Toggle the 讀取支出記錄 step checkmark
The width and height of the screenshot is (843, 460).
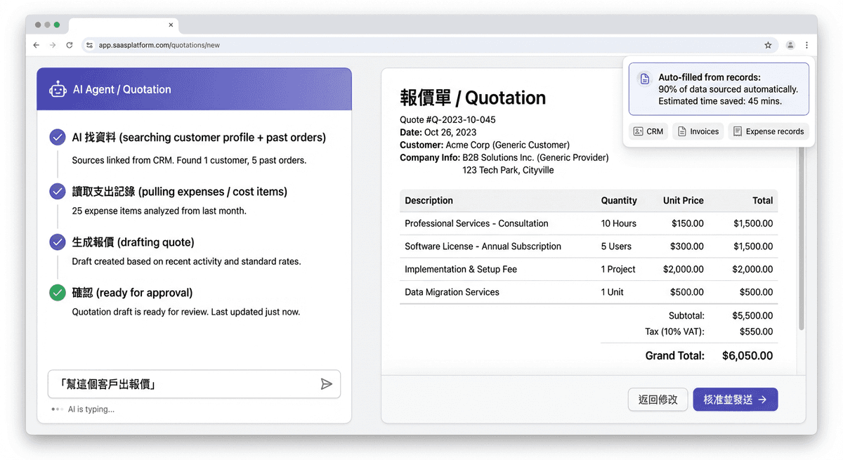(58, 191)
